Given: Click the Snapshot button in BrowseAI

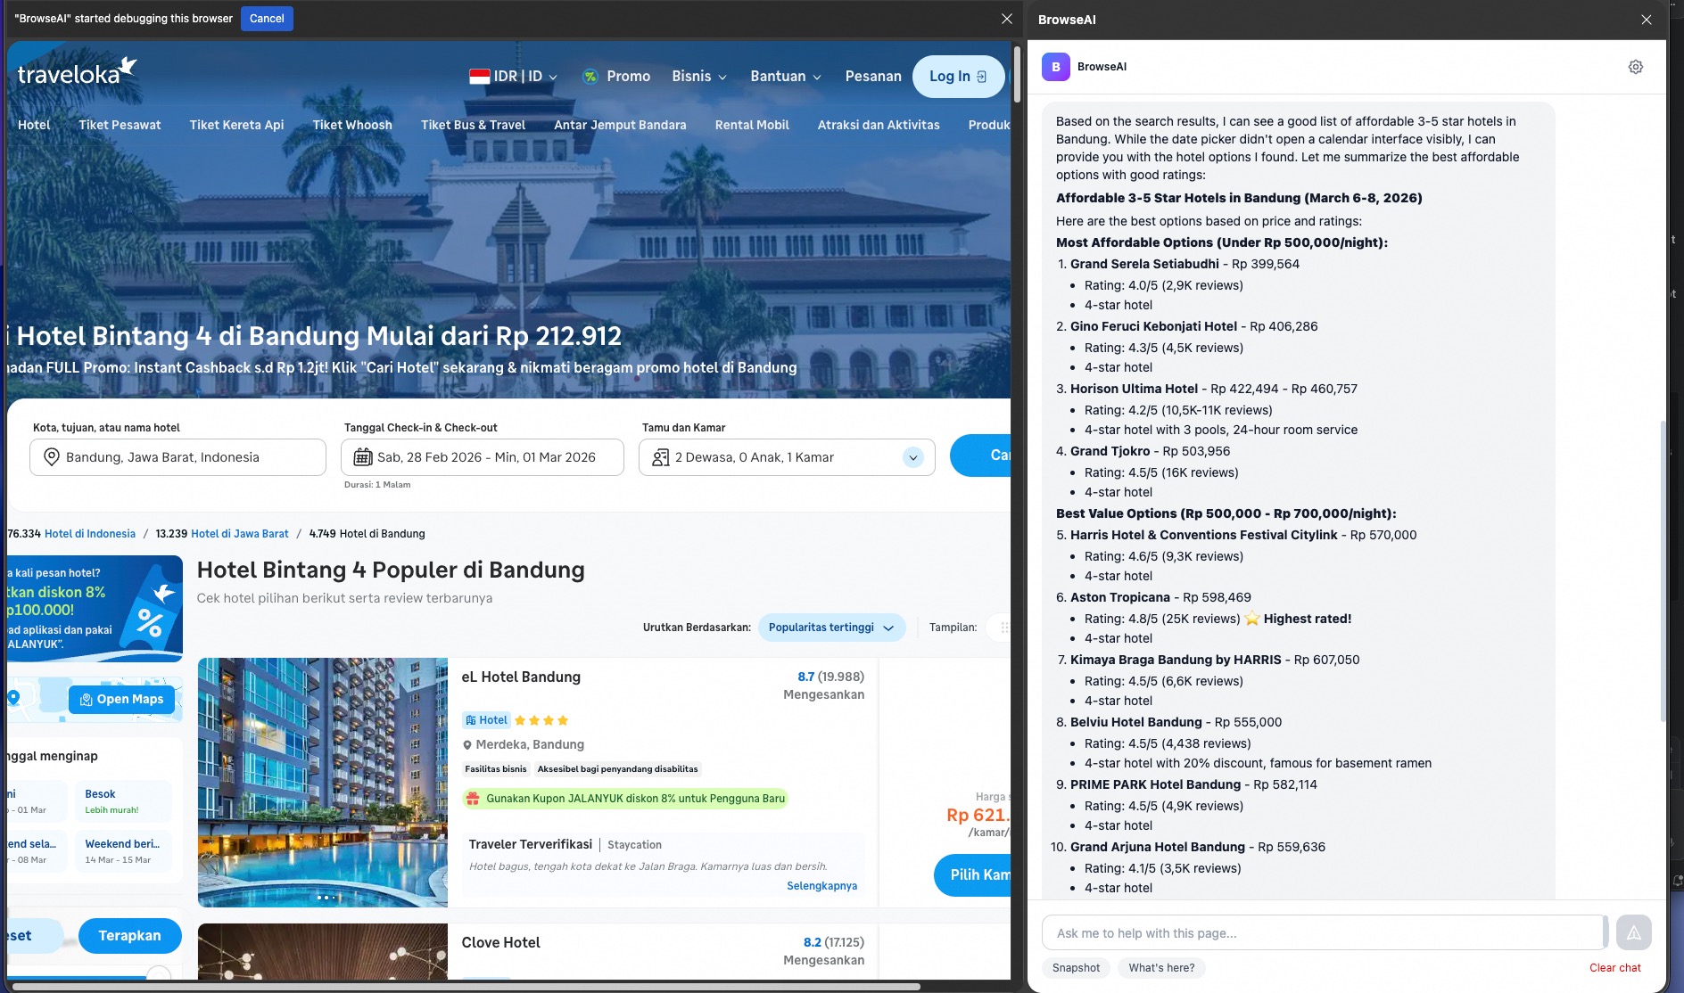Looking at the screenshot, I should [1076, 968].
